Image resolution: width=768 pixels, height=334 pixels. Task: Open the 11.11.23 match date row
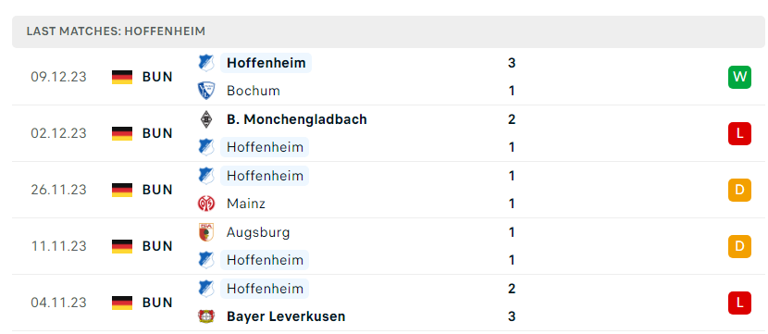pyautogui.click(x=388, y=246)
